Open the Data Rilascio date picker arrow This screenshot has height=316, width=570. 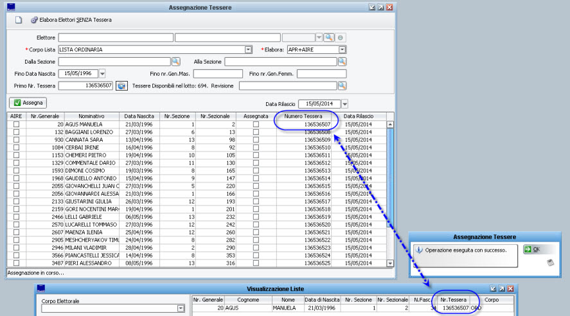[344, 104]
